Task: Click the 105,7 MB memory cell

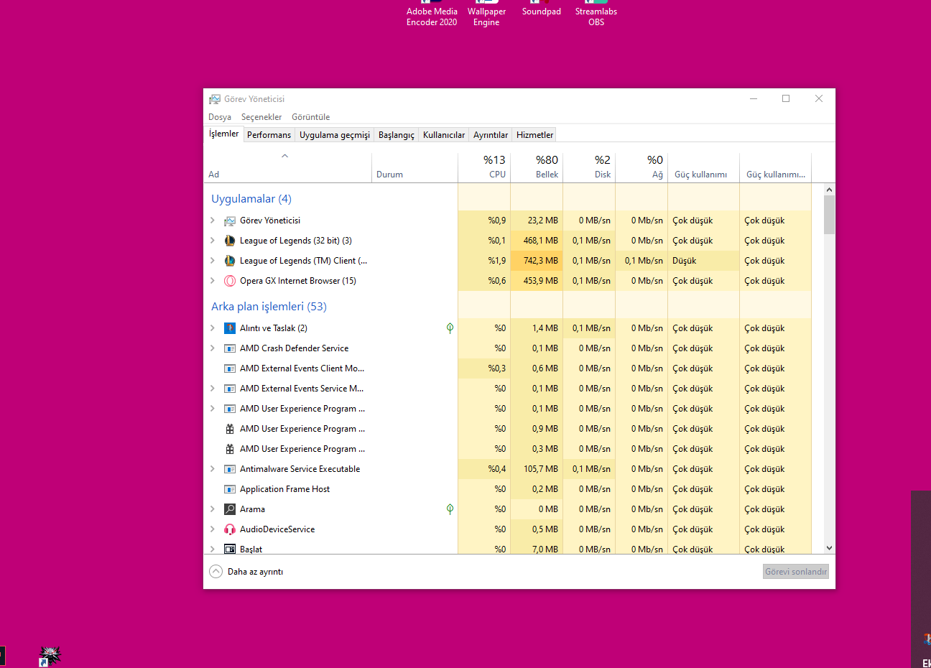Action: click(537, 469)
